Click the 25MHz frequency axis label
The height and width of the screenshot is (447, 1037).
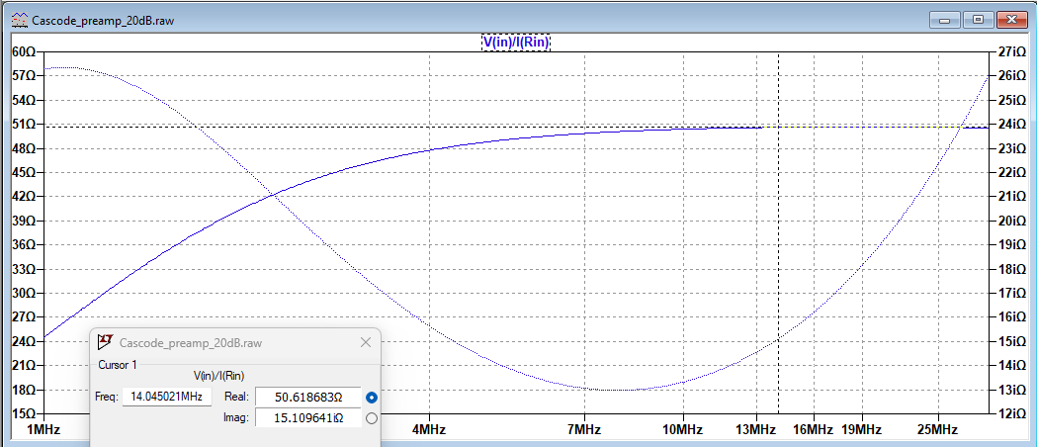[938, 430]
